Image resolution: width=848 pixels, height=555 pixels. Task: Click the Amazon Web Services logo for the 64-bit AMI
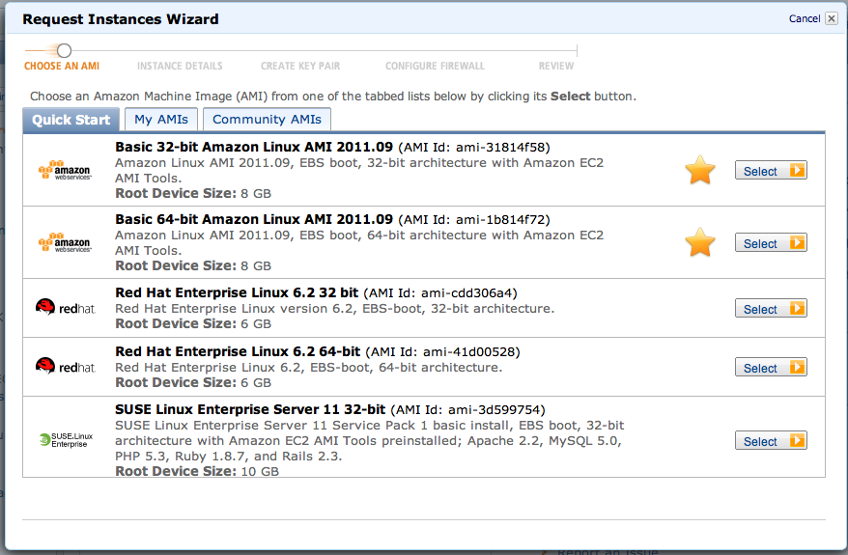pos(65,242)
